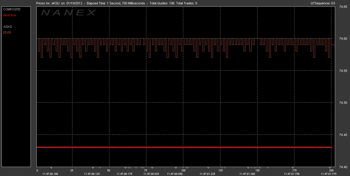The image size is (350, 176).
Task: Click the '11:47:01:225' timestamp label
Action: (207, 174)
